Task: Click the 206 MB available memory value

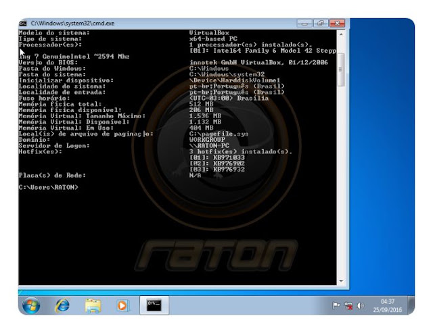Action: (x=202, y=110)
